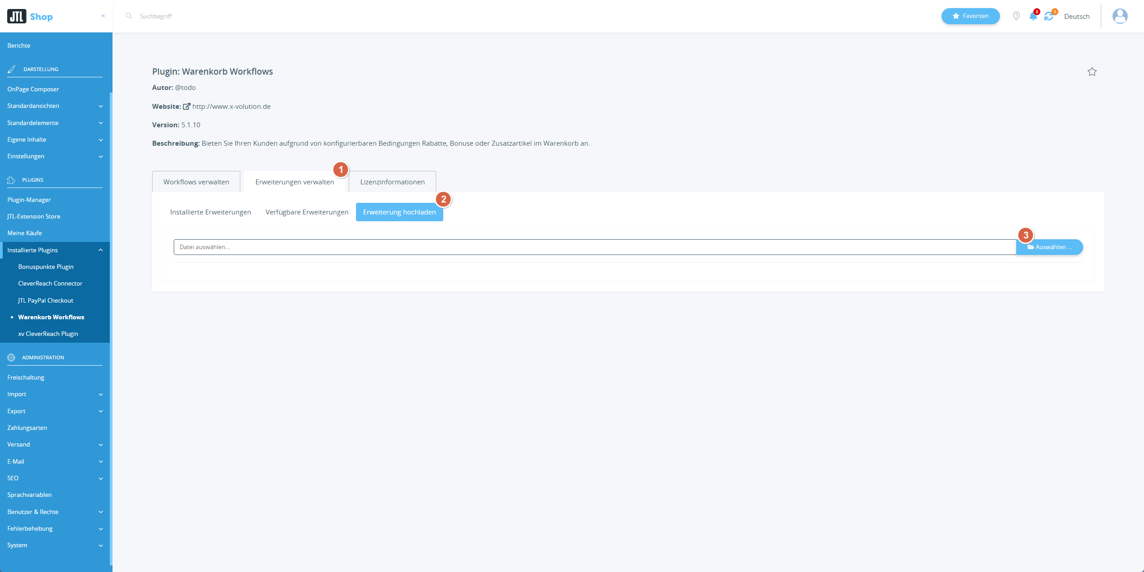Open Plugin-Manager
The image size is (1144, 572).
point(29,200)
